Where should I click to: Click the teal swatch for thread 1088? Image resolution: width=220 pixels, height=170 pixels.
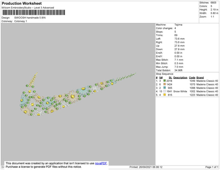pos(165,88)
